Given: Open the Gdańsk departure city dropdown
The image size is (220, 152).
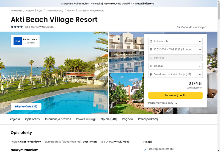Looking at the screenshot, I should [x=175, y=66].
